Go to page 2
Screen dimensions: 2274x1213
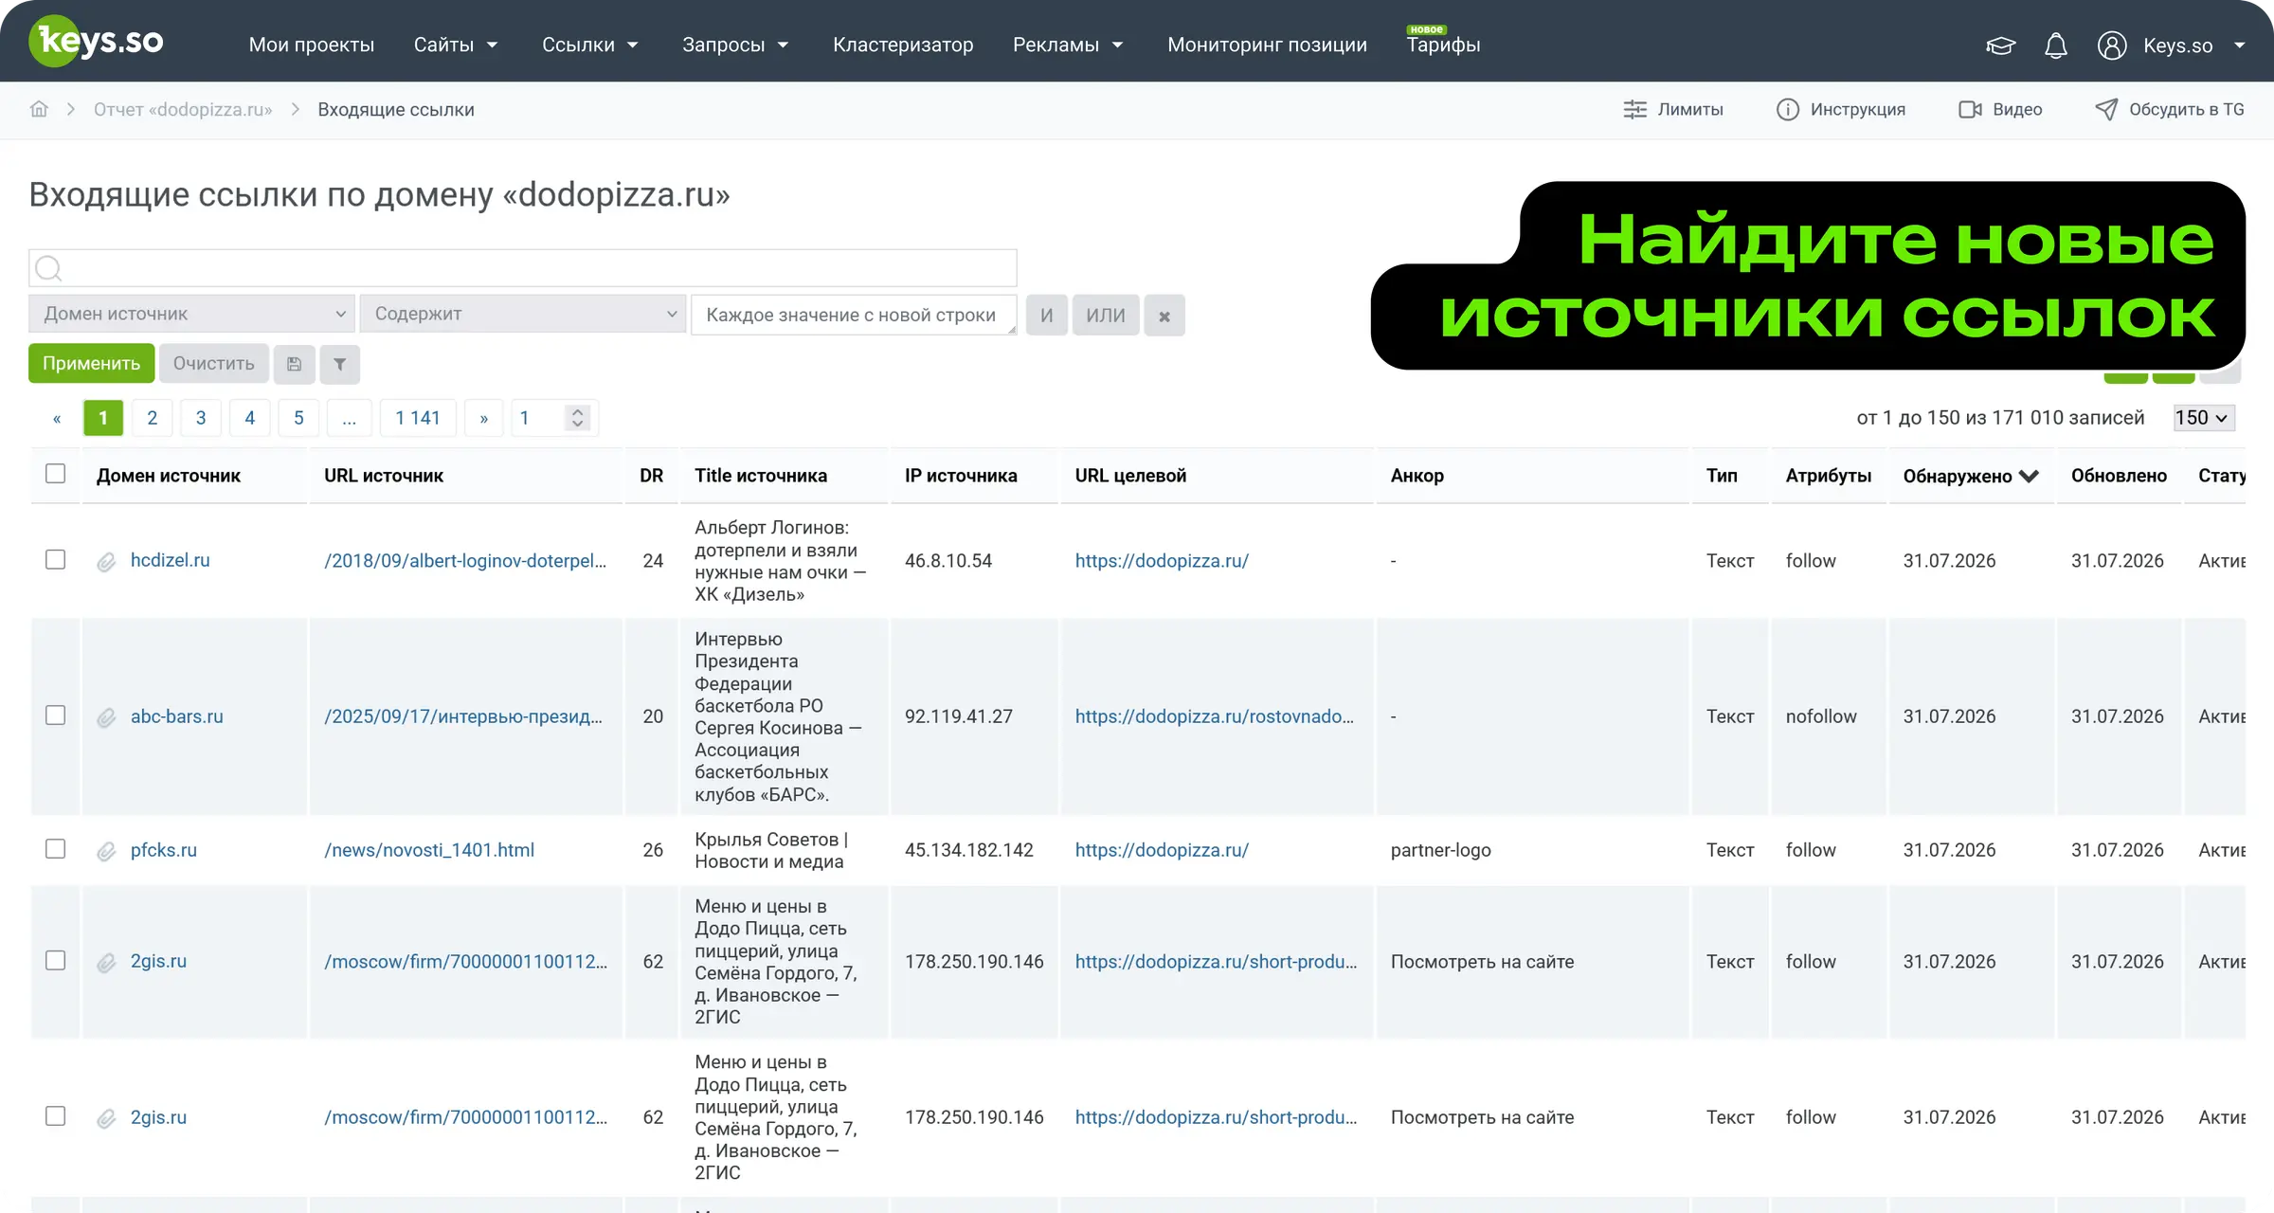click(x=152, y=418)
